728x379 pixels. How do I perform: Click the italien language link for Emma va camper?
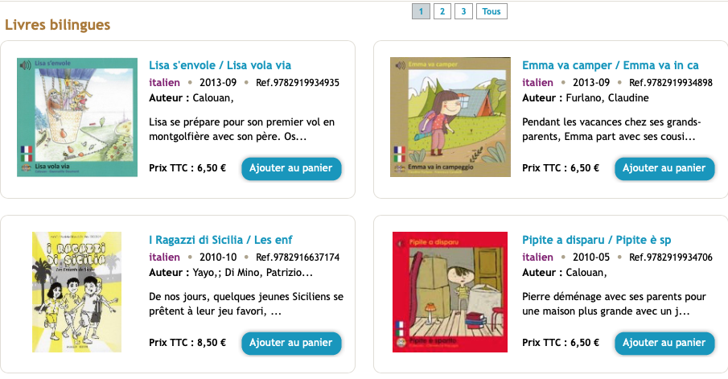point(537,82)
